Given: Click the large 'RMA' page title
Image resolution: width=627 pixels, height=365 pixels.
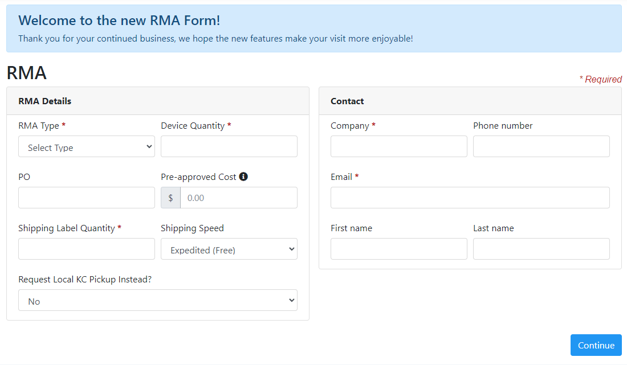Looking at the screenshot, I should (26, 73).
